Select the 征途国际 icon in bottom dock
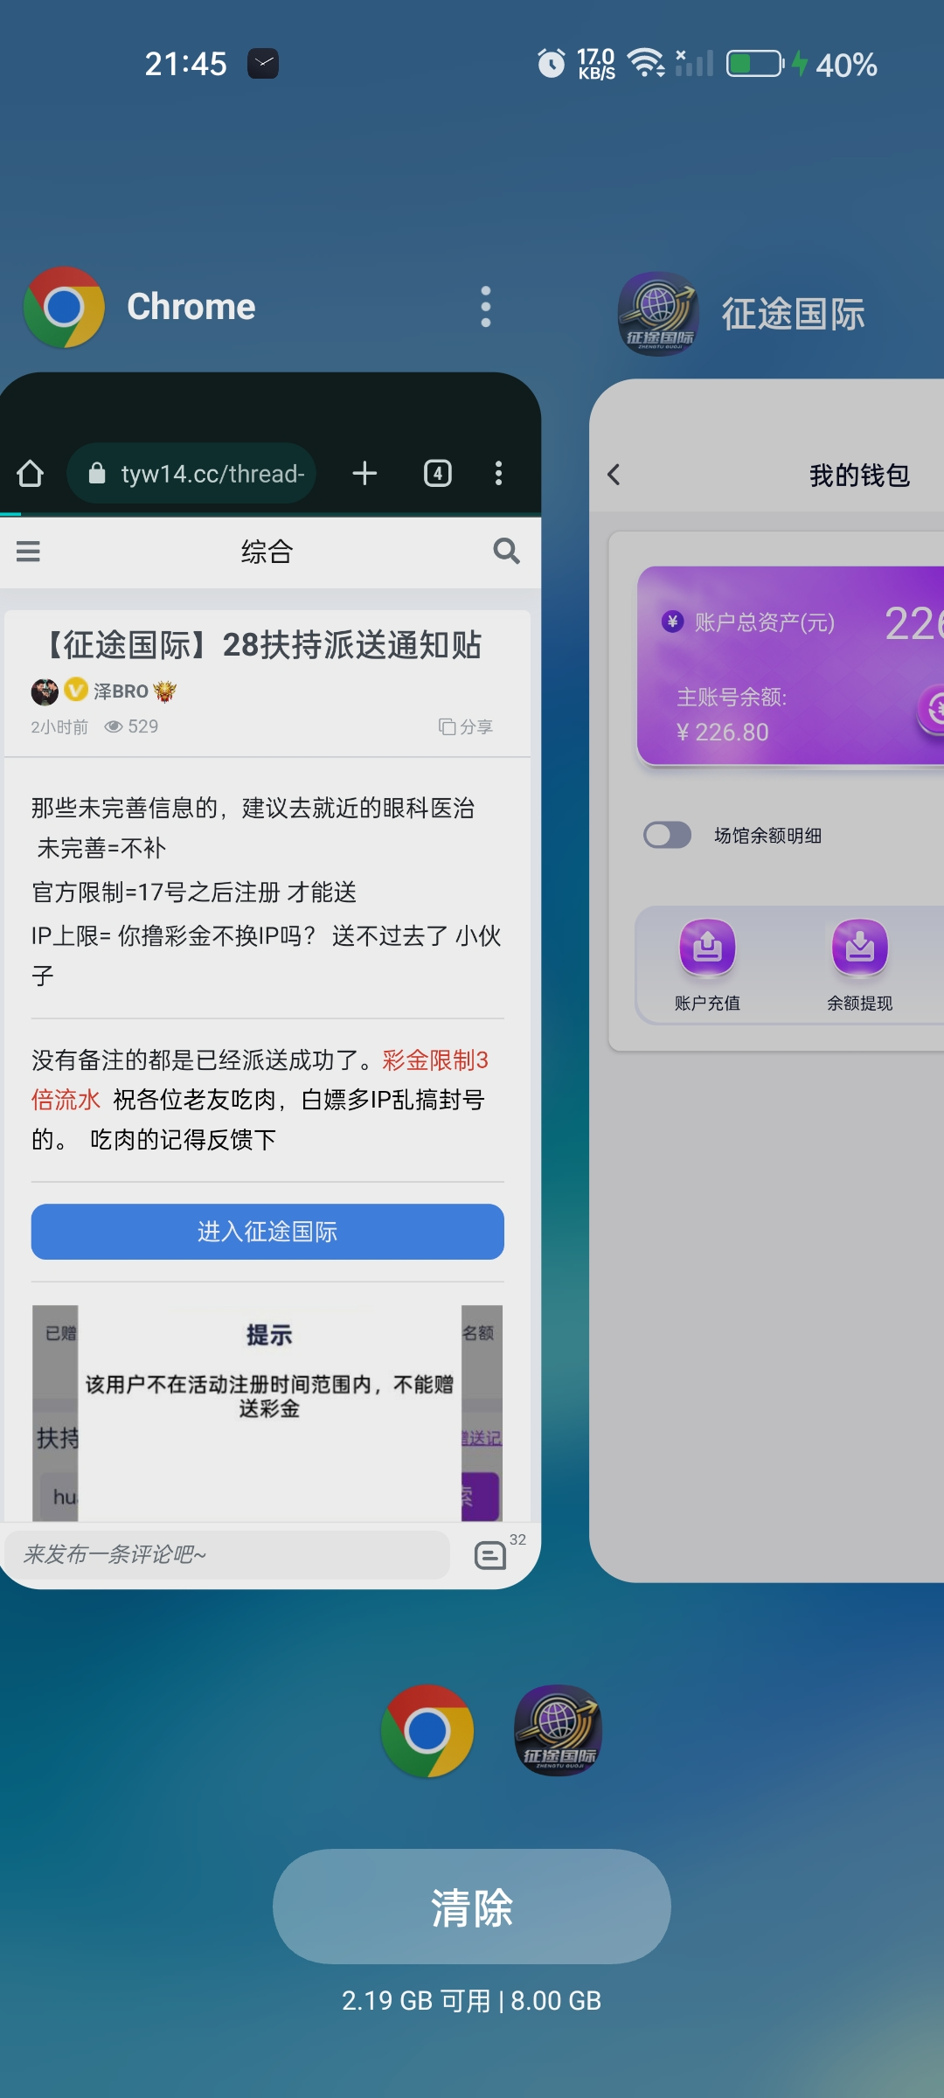Image resolution: width=944 pixels, height=2098 pixels. pos(558,1731)
